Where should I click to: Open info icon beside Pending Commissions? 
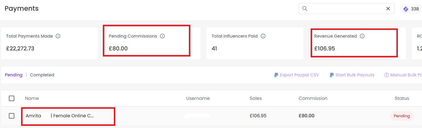click(162, 36)
